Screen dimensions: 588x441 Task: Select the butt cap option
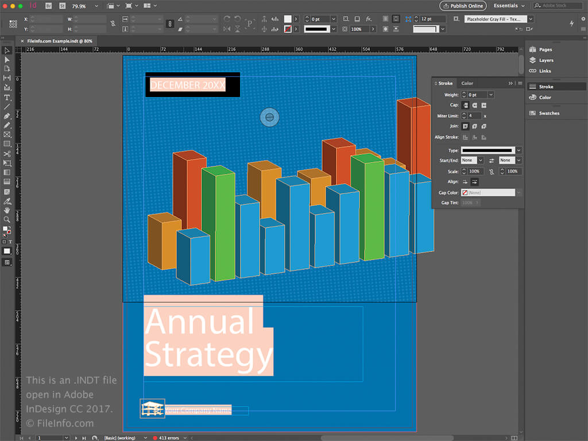pyautogui.click(x=465, y=106)
